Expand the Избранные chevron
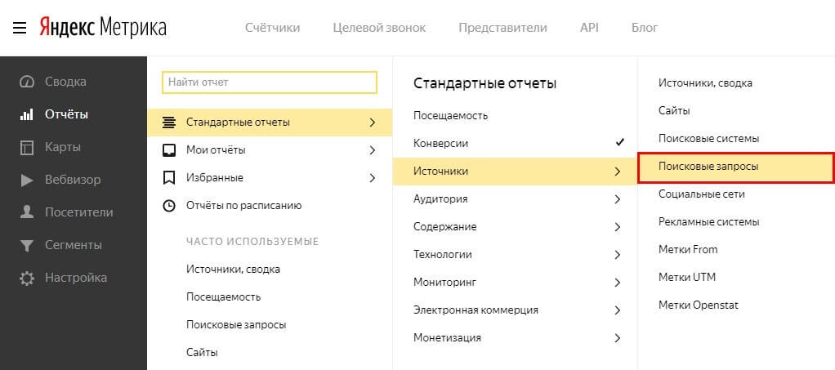This screenshot has width=835, height=370. click(x=373, y=178)
